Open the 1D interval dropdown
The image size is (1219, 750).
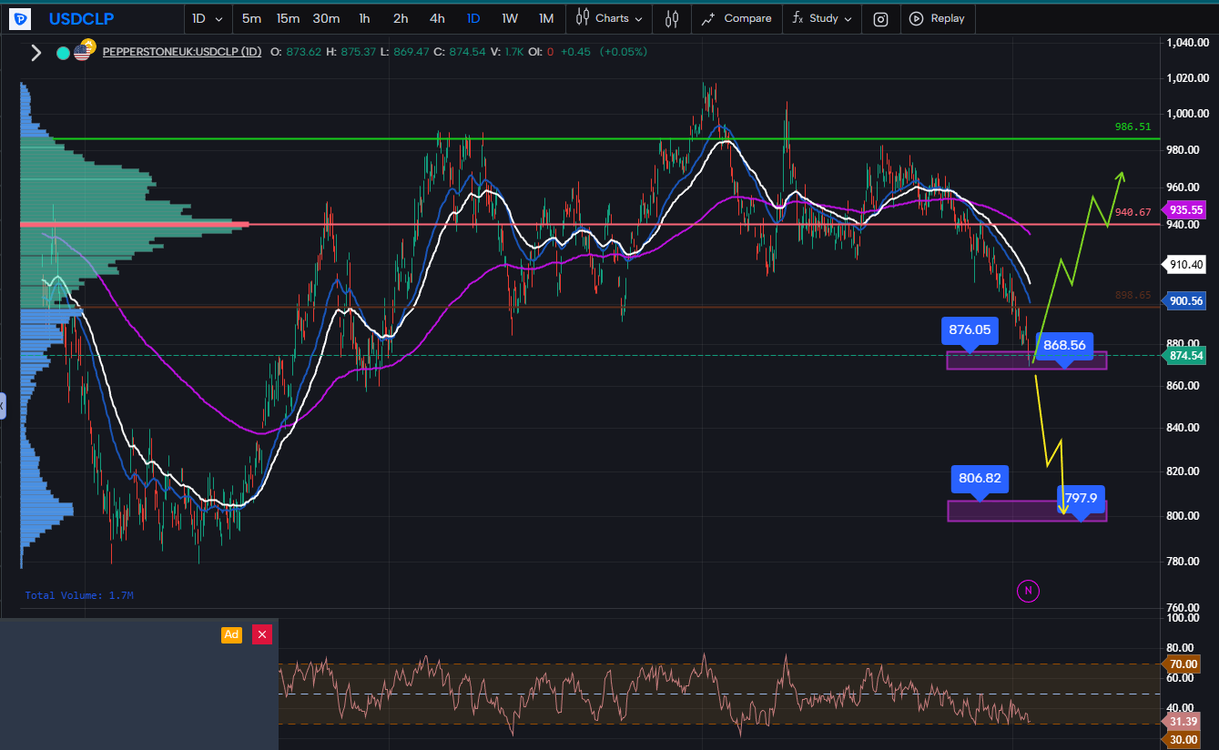207,18
